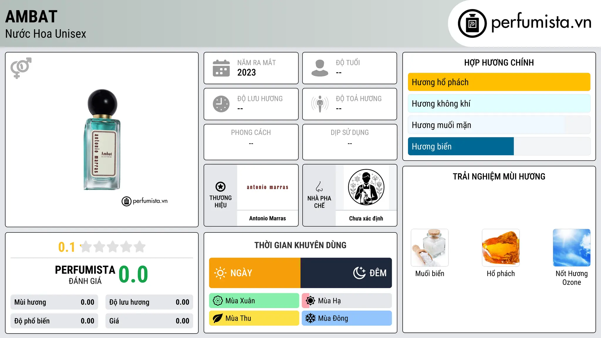
Task: Click the Nốt Hương Ozone caption
Action: (572, 278)
